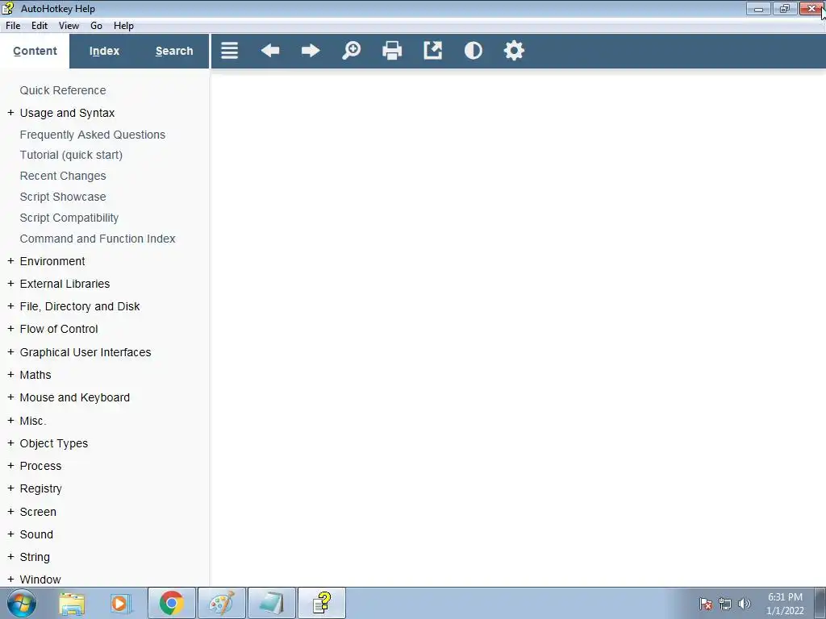The image size is (826, 619).
Task: Expand the Object Types plus sign
Action: point(10,443)
